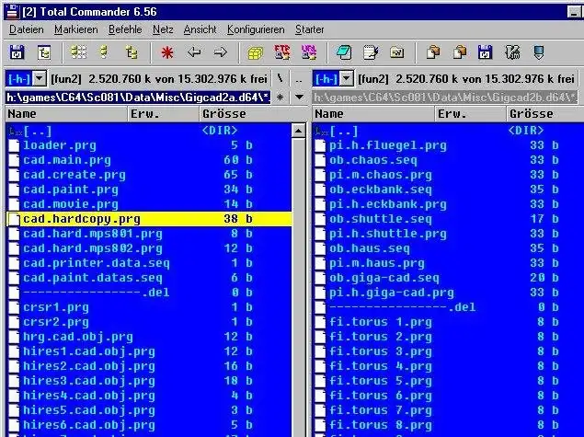Select pi.h.fluegel.prg in right panel
This screenshot has width=584, height=437.
(448, 145)
